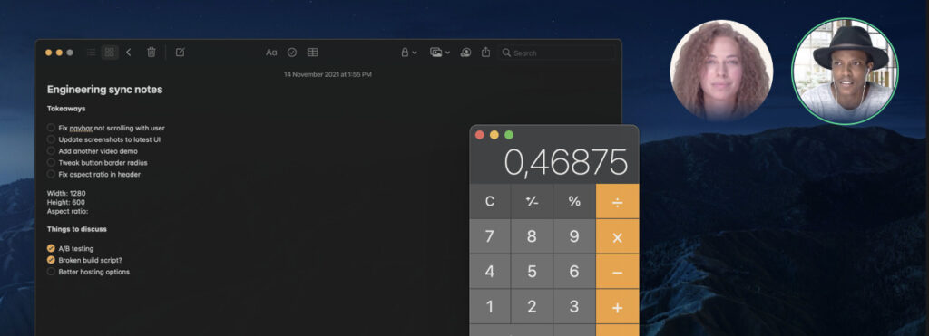The height and width of the screenshot is (336, 929).
Task: Tick Better hosting options checkbox
Action: coord(51,272)
